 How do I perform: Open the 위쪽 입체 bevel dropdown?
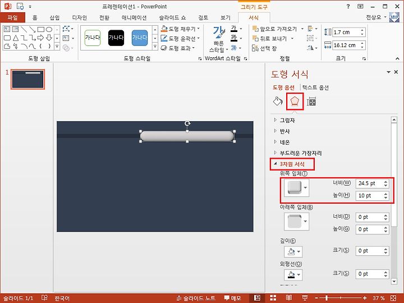click(x=296, y=188)
